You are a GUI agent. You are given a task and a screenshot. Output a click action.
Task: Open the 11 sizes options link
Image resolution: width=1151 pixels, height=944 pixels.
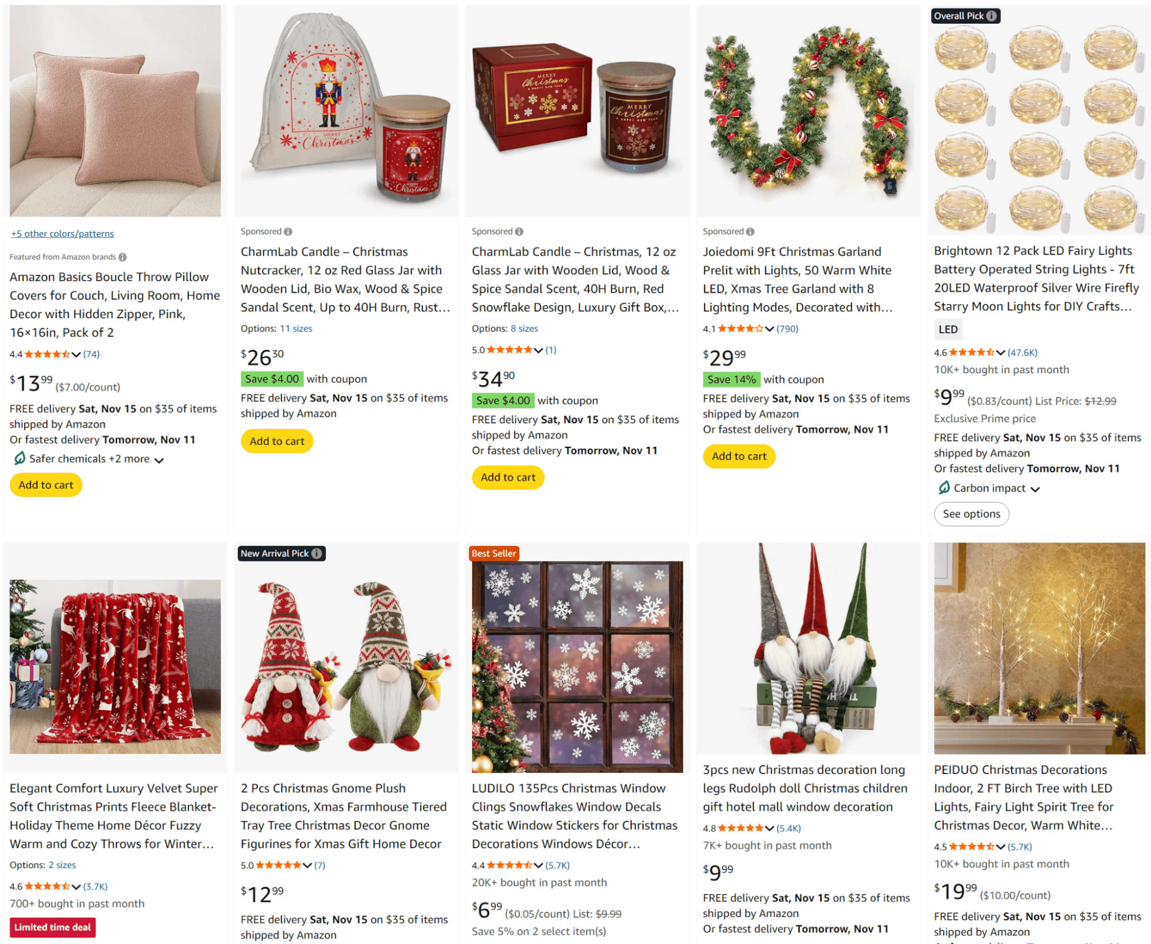[x=296, y=328]
